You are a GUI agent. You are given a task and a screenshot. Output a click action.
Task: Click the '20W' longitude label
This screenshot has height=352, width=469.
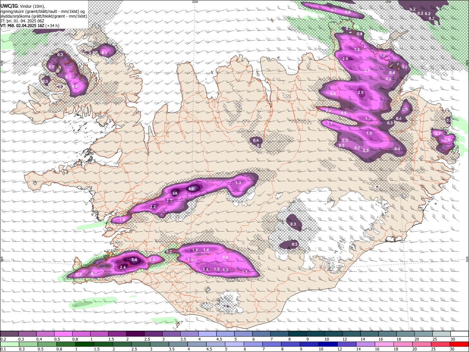pyautogui.click(x=195, y=2)
